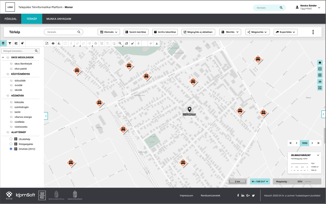Open the Kovács Sándor user menu
The height and width of the screenshot is (204, 326).
click(x=308, y=7)
